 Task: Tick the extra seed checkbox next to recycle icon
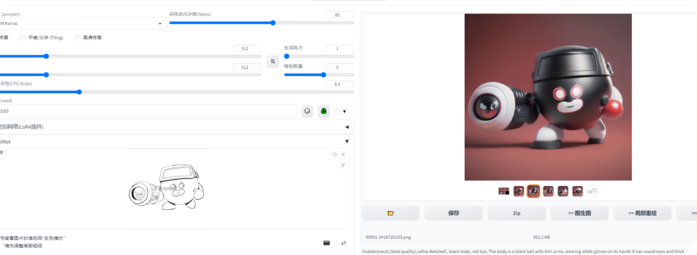tap(337, 112)
